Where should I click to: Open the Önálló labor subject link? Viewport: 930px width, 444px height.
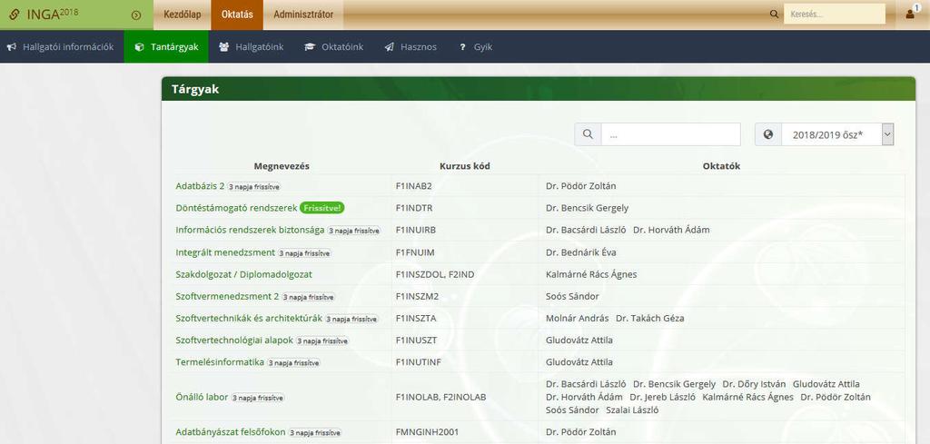pyautogui.click(x=202, y=397)
